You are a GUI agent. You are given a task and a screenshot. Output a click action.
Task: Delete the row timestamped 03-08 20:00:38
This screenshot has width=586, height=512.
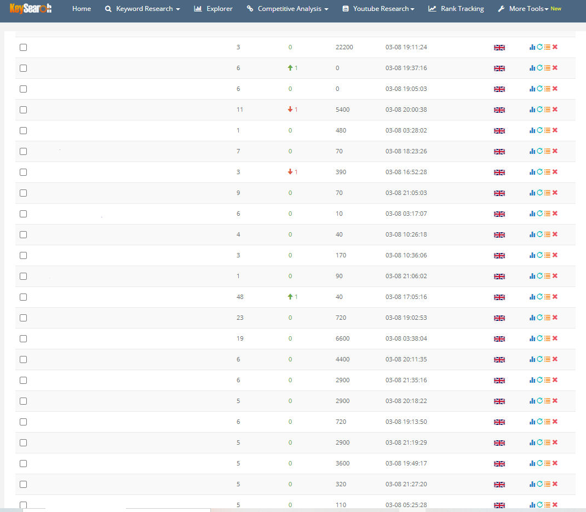pos(555,110)
